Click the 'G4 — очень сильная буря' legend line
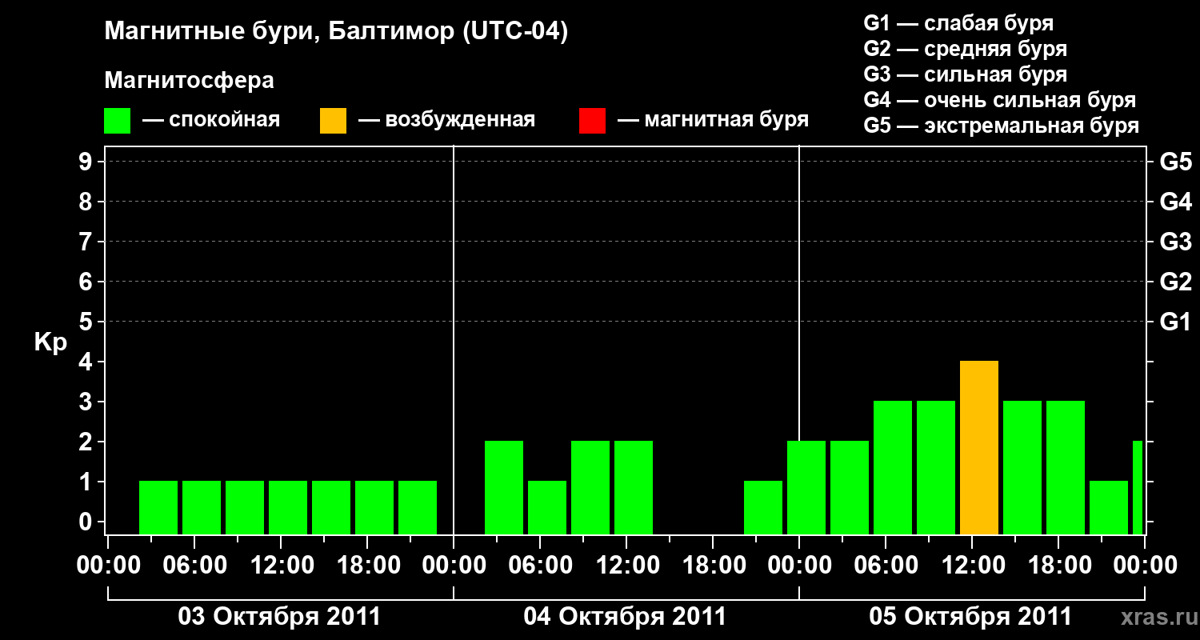This screenshot has width=1200, height=640. pyautogui.click(x=999, y=100)
